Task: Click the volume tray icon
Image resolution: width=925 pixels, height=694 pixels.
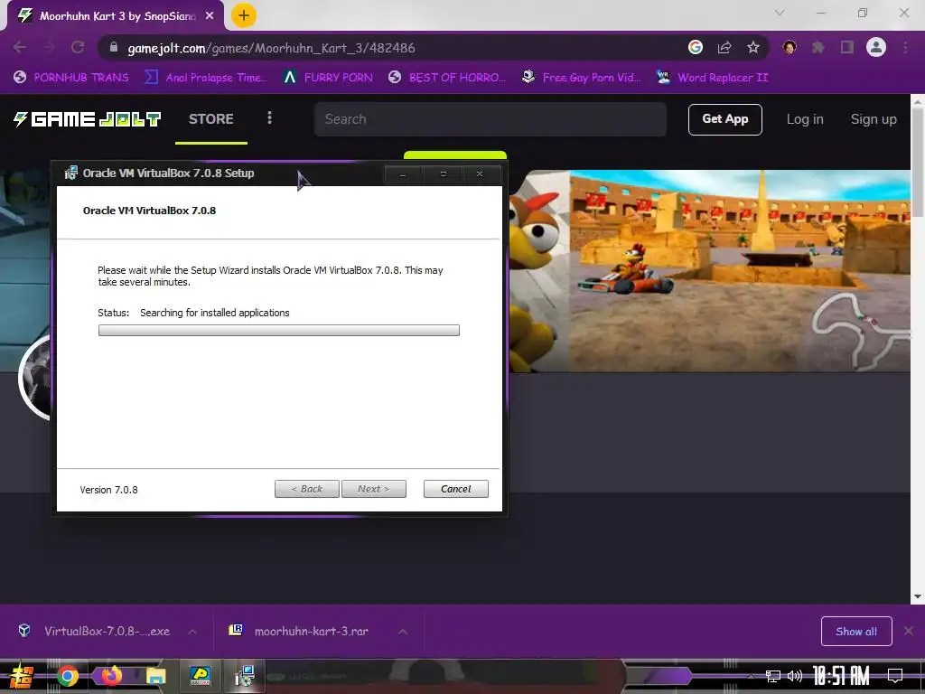Action: click(795, 676)
